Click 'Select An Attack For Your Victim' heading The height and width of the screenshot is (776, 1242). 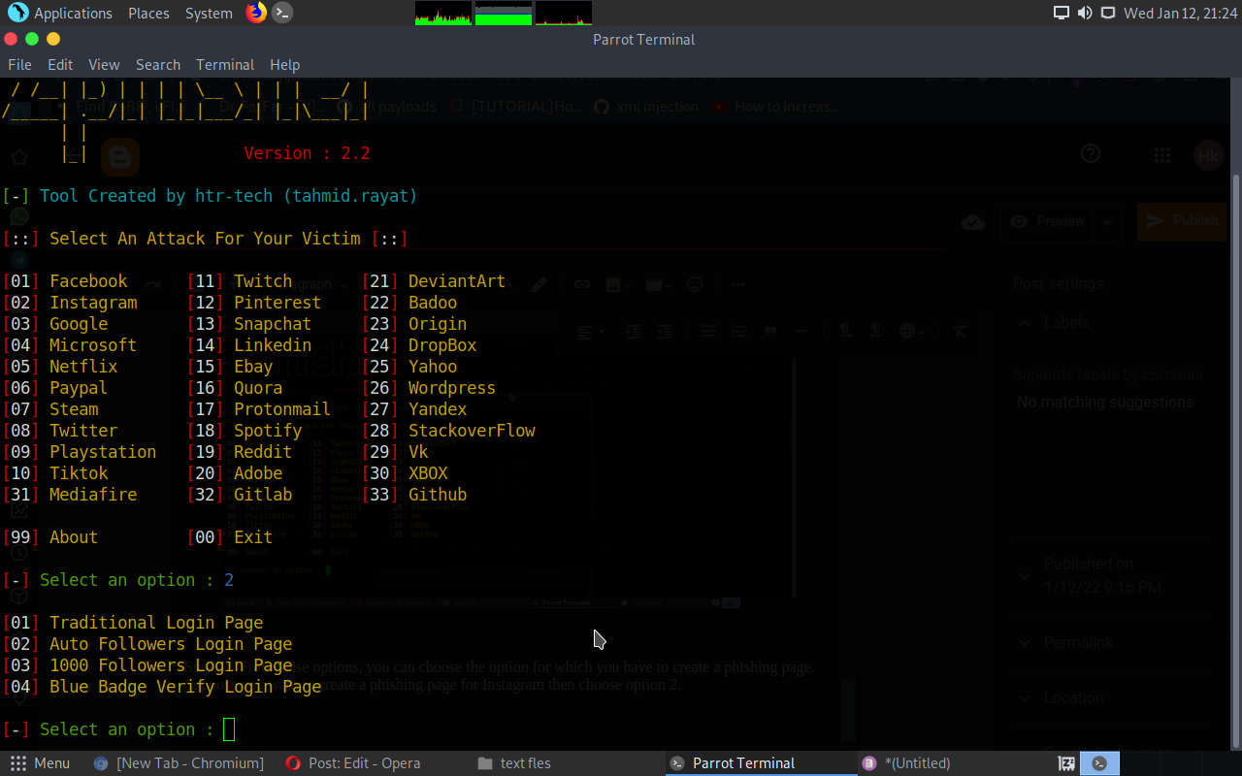click(x=205, y=239)
